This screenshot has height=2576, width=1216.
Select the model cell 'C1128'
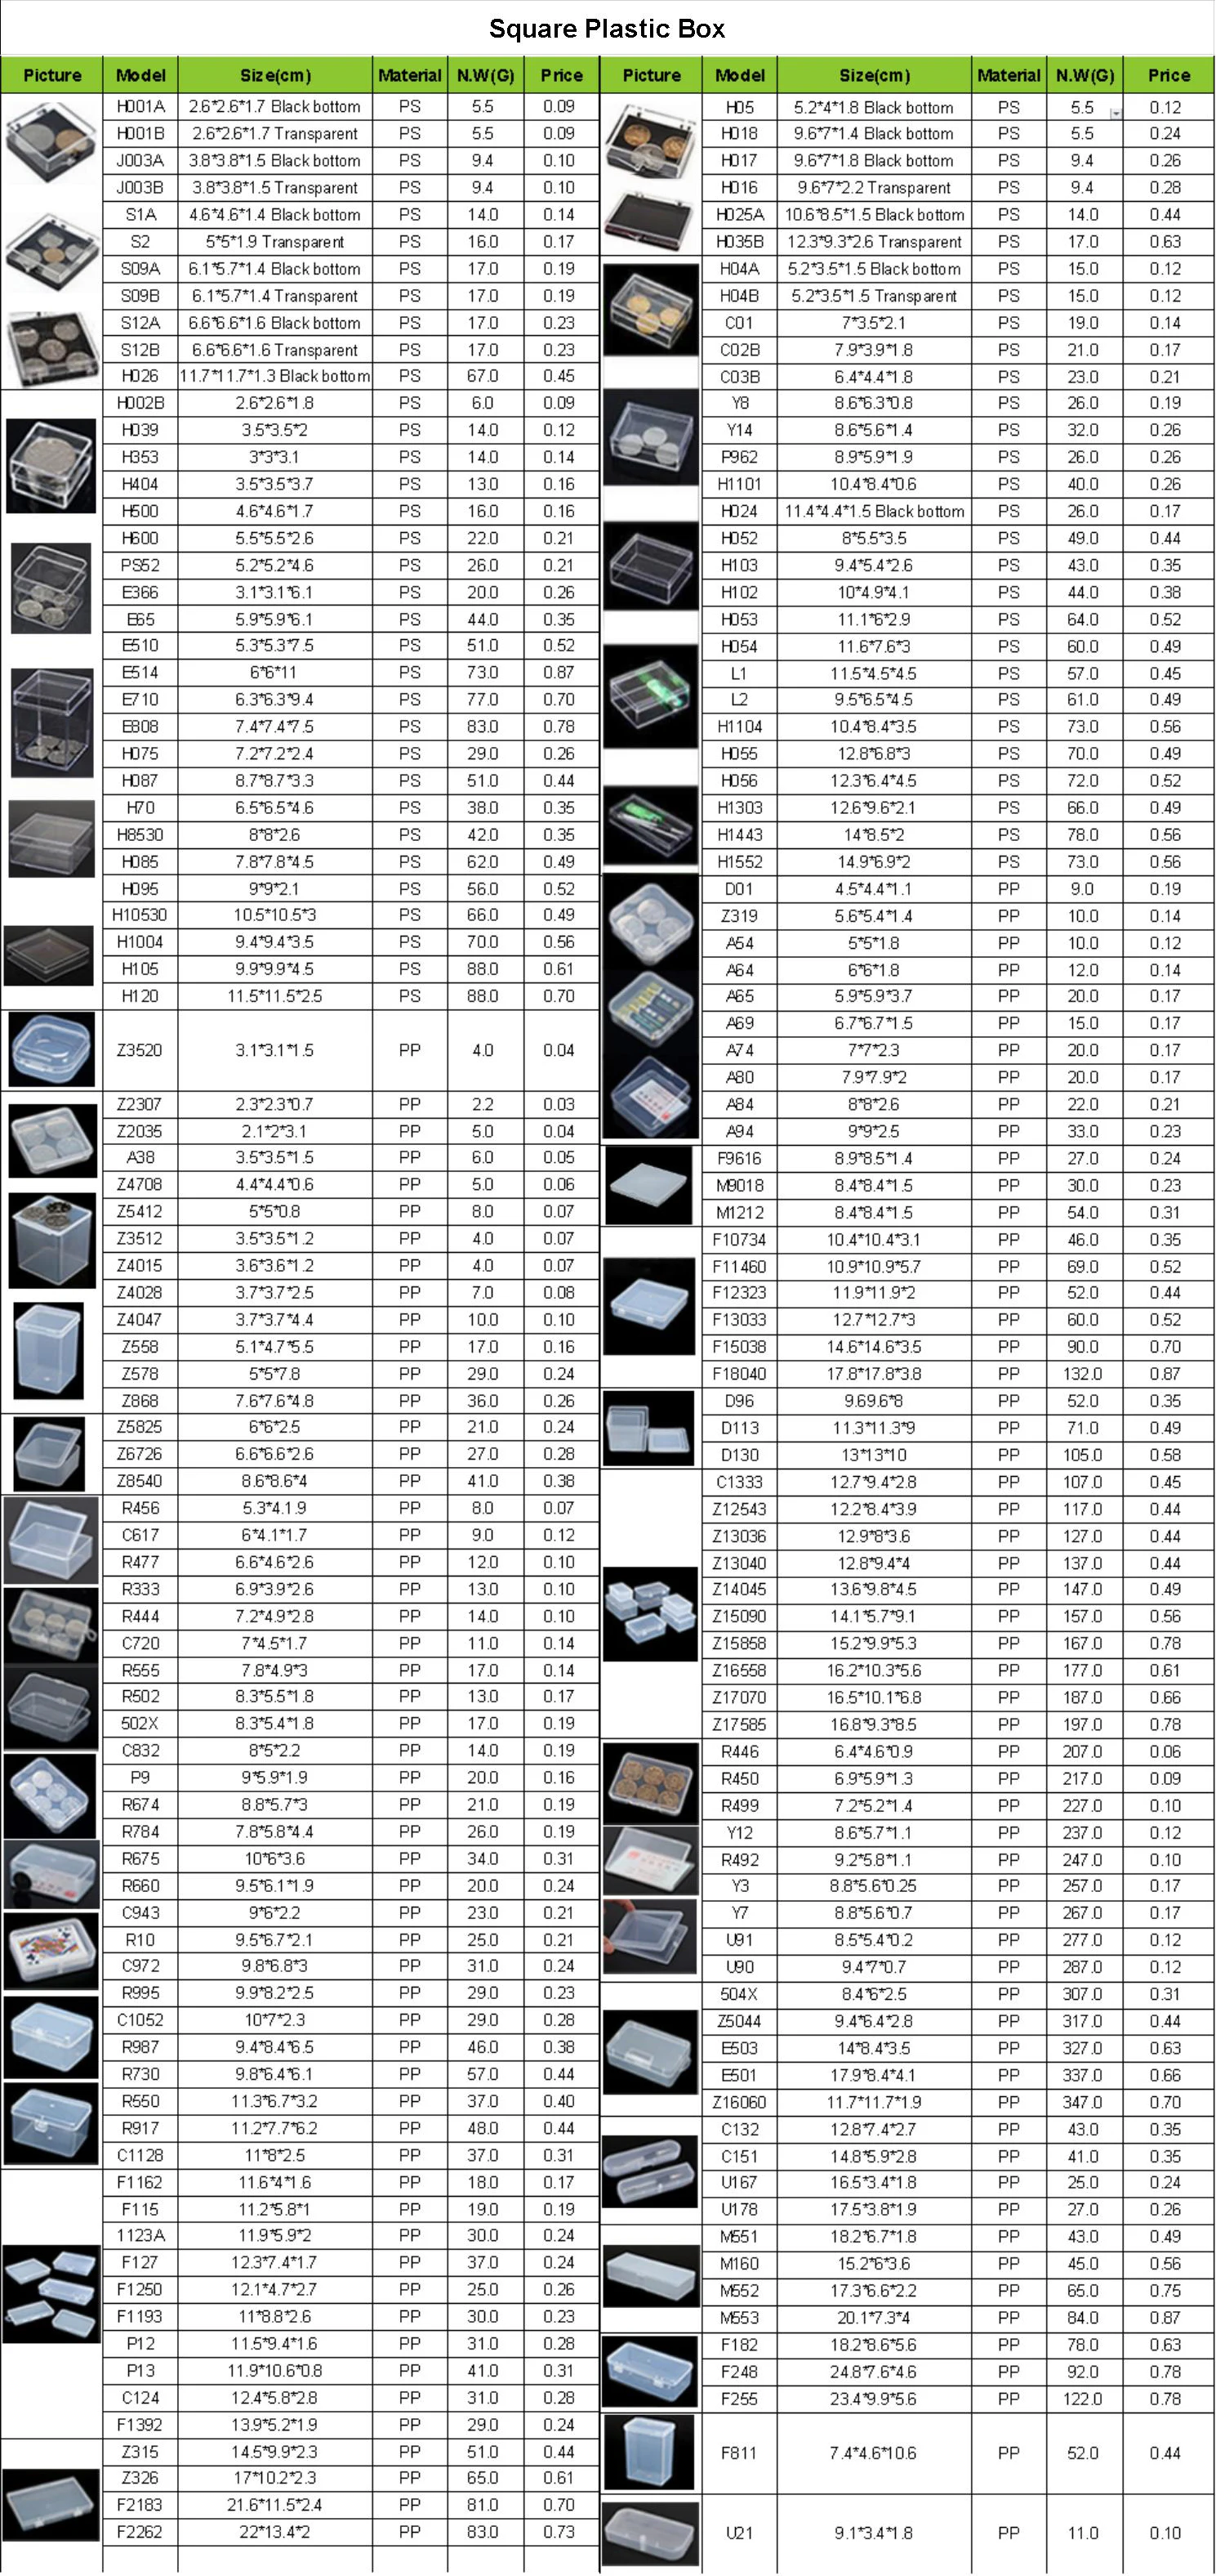140,2156
